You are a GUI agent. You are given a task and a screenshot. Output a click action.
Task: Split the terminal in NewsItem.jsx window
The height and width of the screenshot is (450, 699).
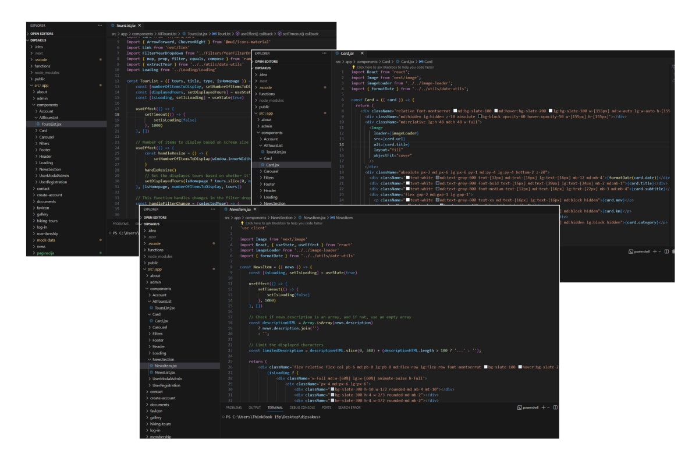point(555,408)
